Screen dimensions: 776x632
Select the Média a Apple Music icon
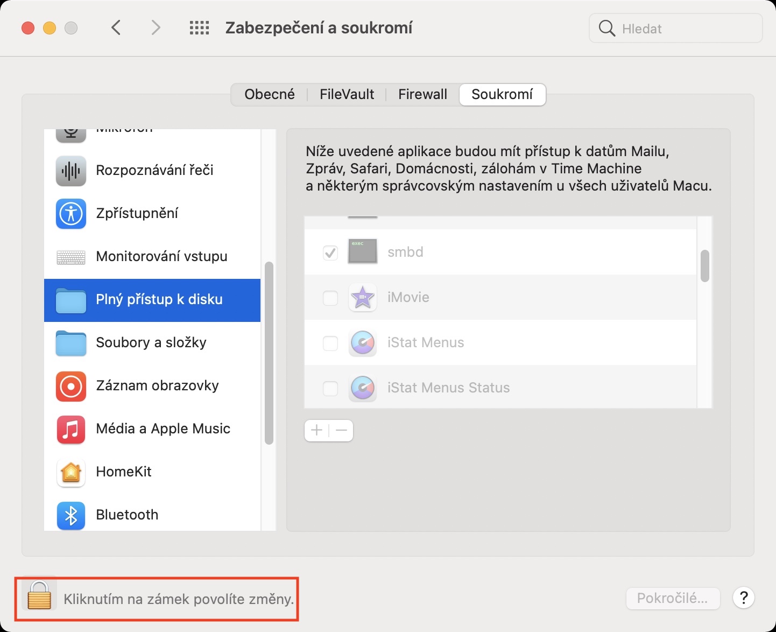[x=71, y=429]
